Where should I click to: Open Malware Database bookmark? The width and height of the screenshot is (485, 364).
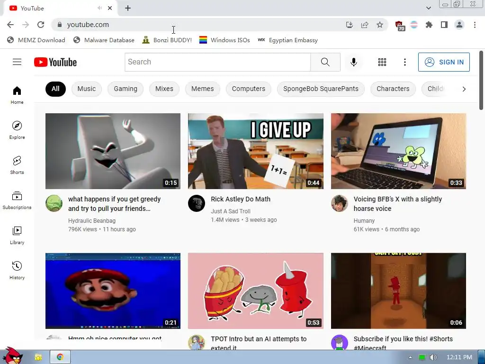point(104,40)
